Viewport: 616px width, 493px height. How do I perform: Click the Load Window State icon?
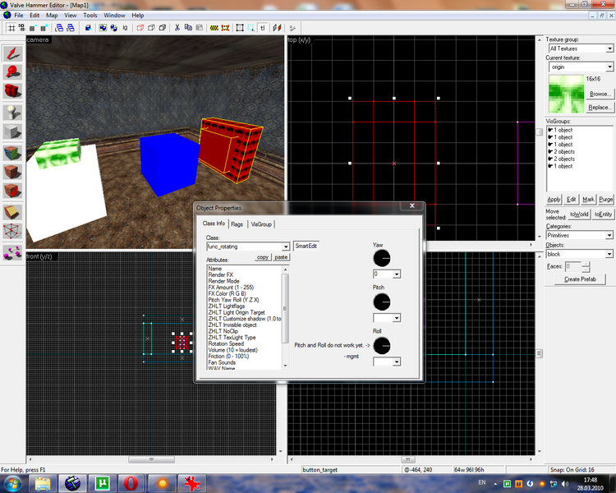pos(59,28)
